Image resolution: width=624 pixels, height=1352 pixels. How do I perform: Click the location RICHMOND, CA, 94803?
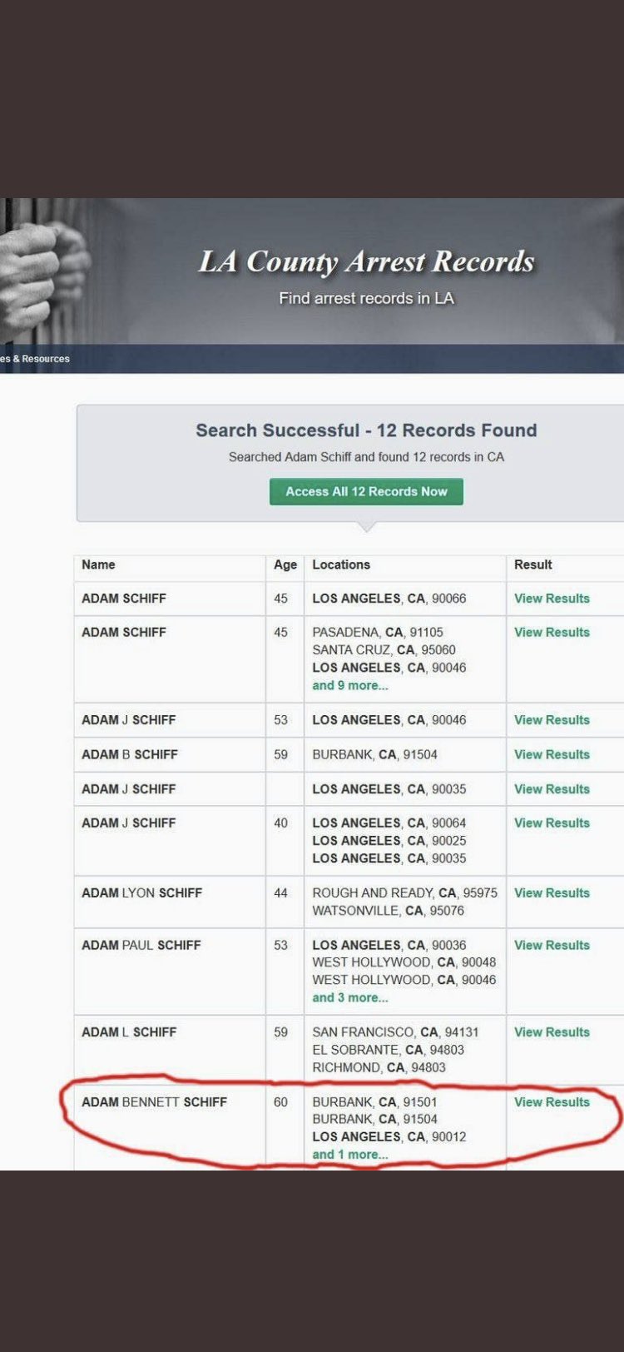click(379, 1068)
